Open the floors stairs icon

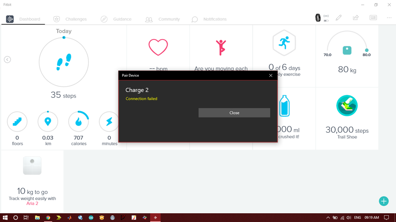pos(17,122)
